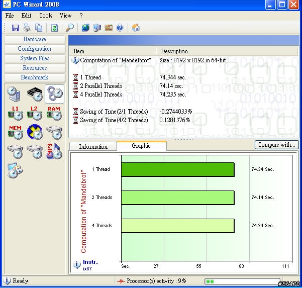
Task: Run the L2 cache benchmark icon
Action: click(x=35, y=113)
